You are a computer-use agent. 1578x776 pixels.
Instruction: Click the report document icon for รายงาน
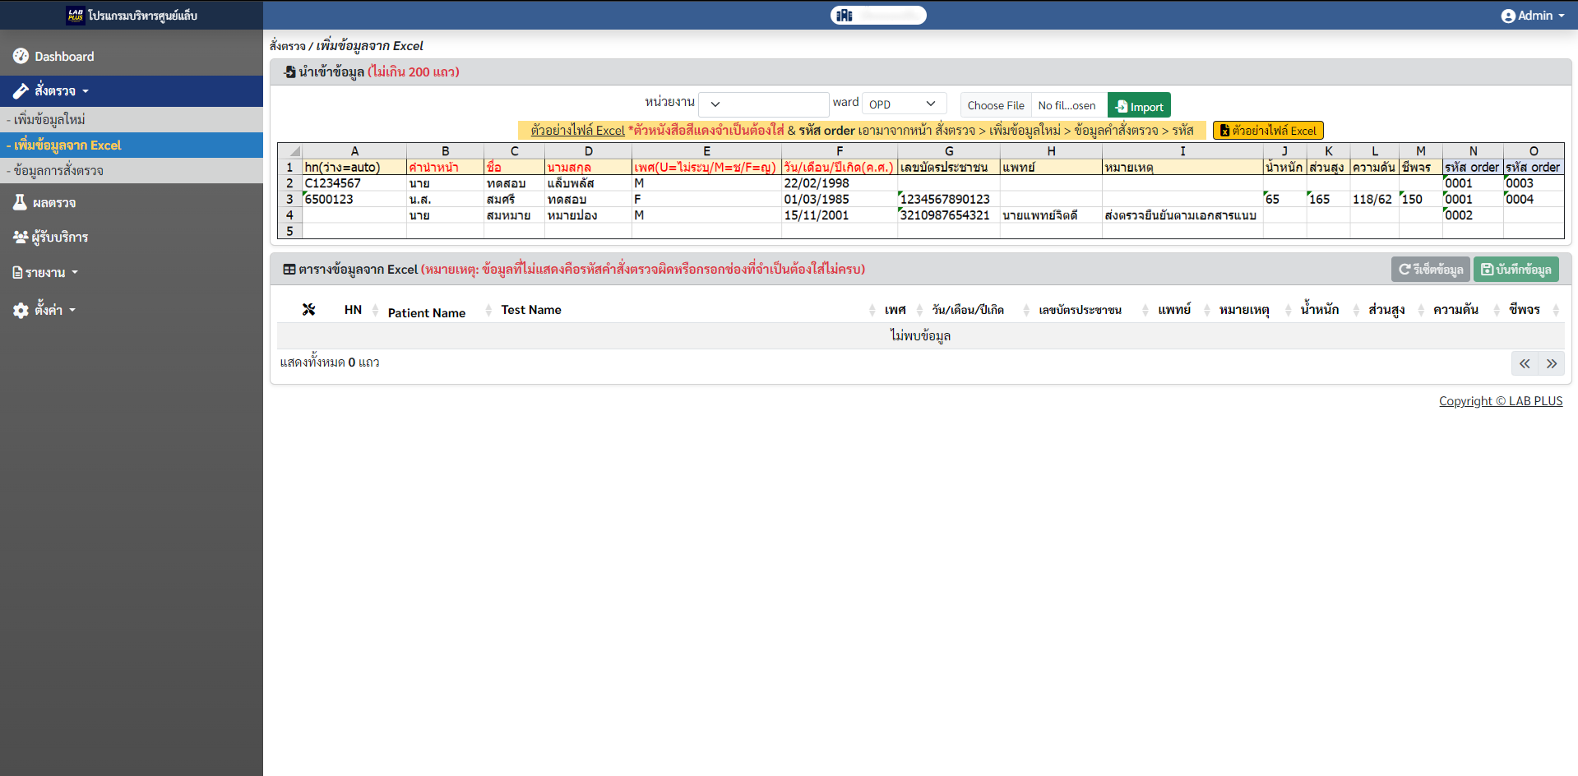(x=17, y=272)
